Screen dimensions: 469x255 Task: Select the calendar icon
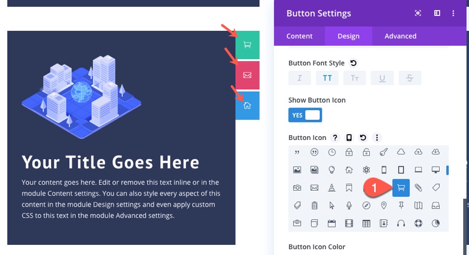(x=331, y=223)
